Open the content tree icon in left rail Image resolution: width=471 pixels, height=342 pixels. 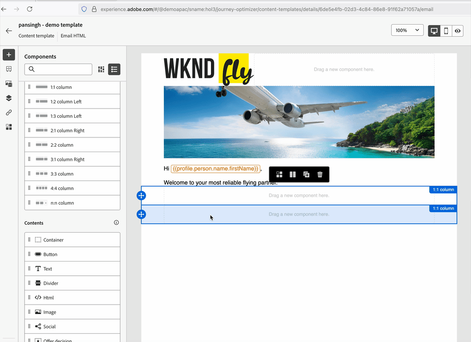(x=9, y=69)
